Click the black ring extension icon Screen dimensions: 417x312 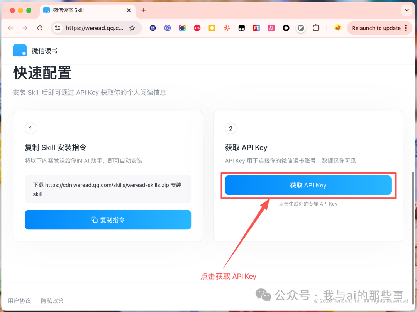286,28
